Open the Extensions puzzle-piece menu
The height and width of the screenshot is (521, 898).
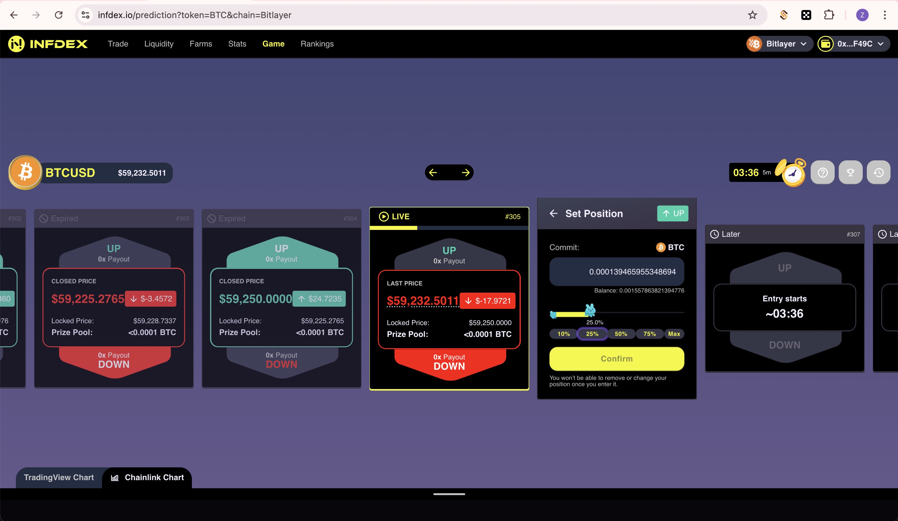[829, 15]
